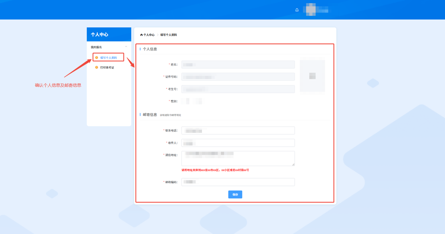Select the 邮政编码 input field

click(238, 182)
